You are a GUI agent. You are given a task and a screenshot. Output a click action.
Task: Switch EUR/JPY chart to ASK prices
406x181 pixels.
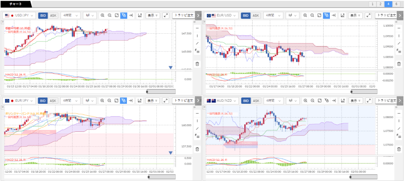(x=53, y=101)
